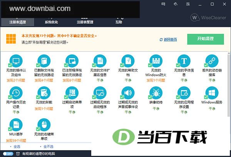The image size is (231, 157).
Task: Click 发现6个问题 under 已注册程序残留的无效路径
Action: click(x=72, y=80)
